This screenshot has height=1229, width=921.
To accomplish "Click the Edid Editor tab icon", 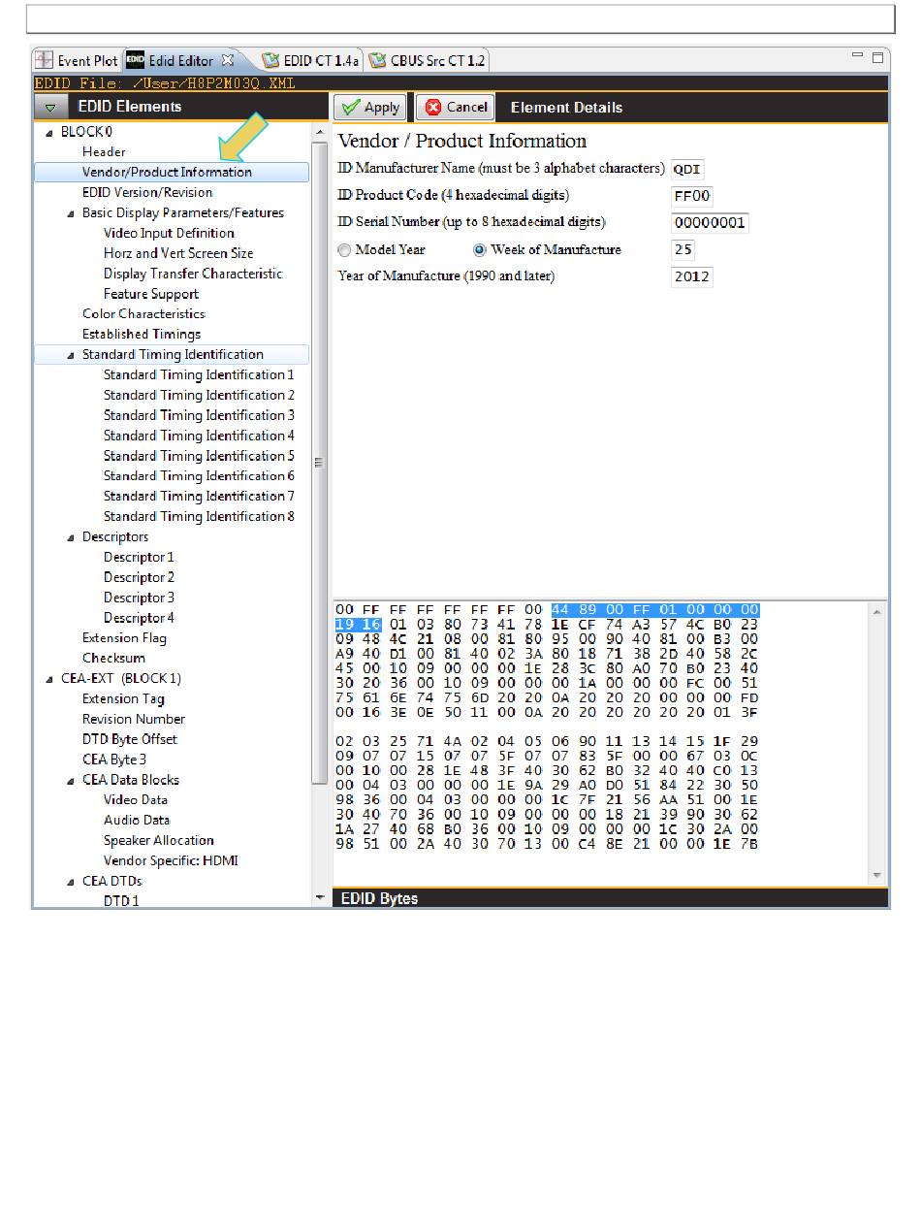I will [x=135, y=60].
